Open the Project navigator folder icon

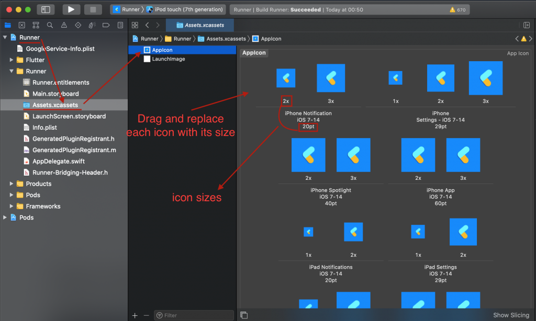click(x=7, y=25)
